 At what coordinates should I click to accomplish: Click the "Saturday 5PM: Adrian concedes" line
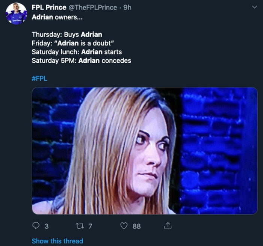coord(81,60)
